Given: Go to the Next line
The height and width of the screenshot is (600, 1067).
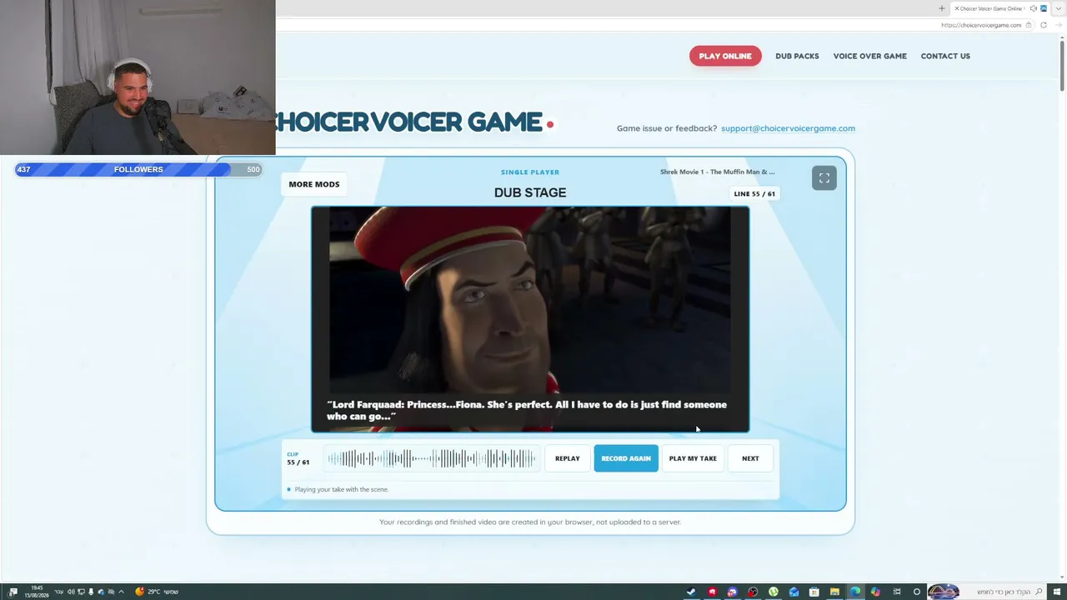Looking at the screenshot, I should pos(750,458).
